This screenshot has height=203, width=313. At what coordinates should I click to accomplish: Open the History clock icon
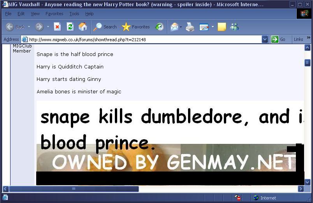(160, 27)
